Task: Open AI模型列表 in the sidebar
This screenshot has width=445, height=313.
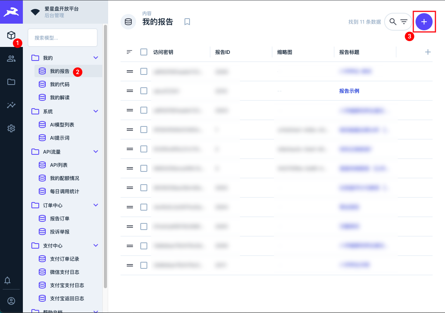Action: click(x=62, y=125)
